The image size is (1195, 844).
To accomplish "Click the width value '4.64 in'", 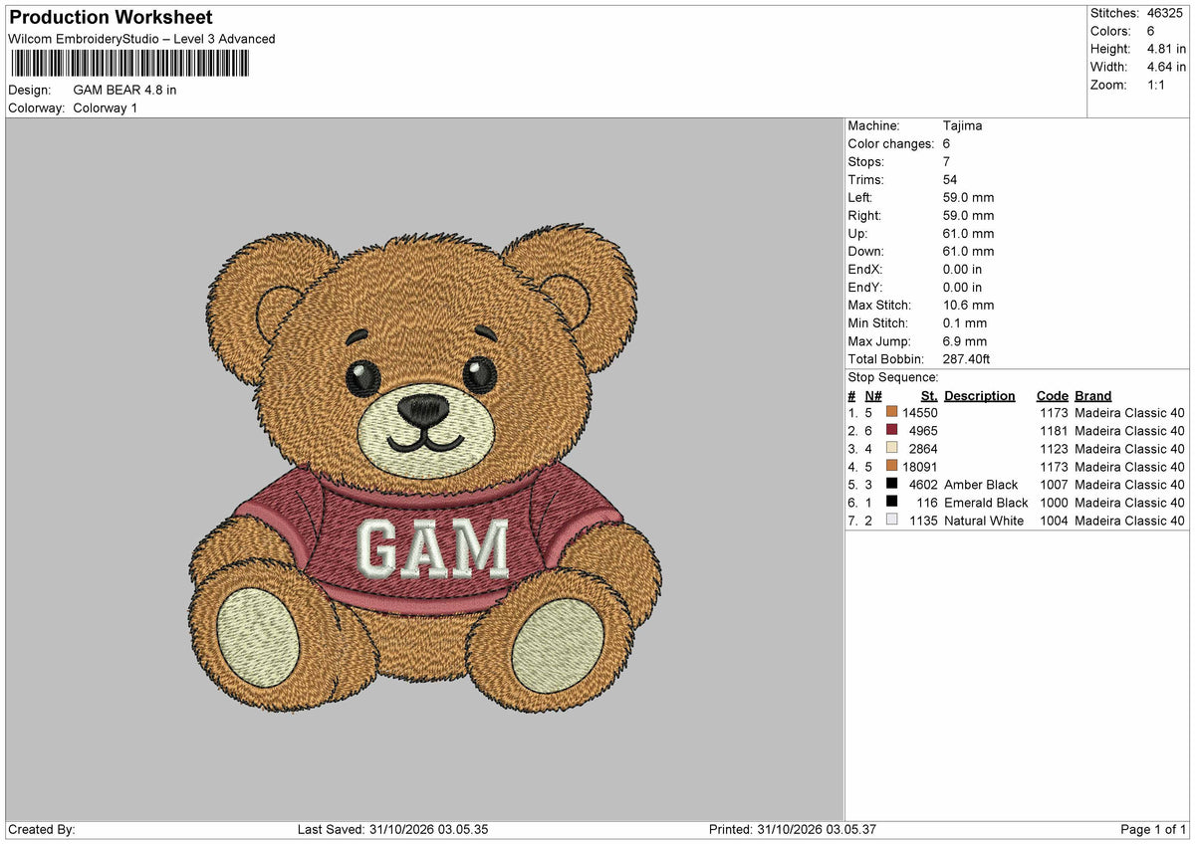I will click(x=1167, y=67).
